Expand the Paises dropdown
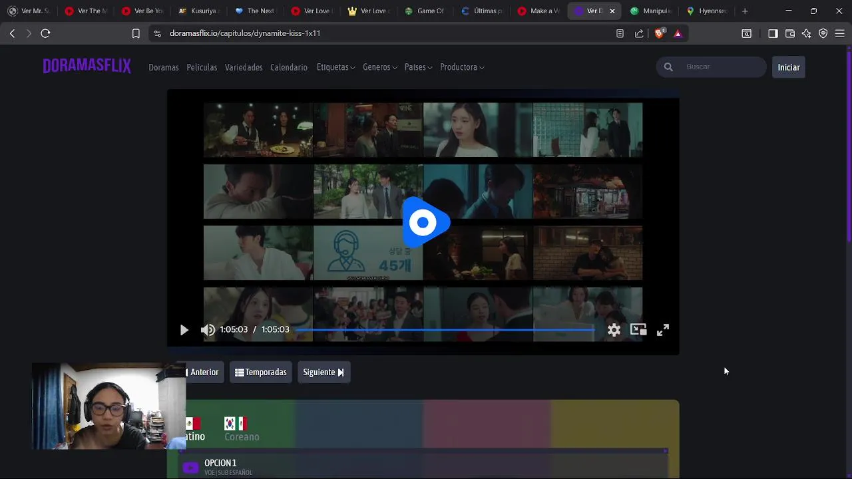 coord(418,67)
